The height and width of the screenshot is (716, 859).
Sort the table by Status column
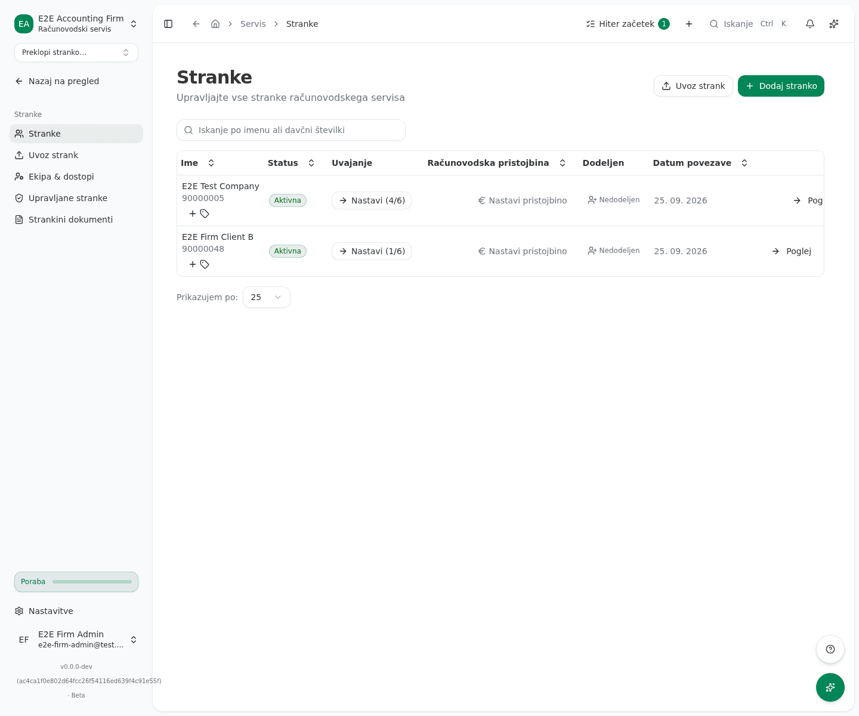[291, 163]
